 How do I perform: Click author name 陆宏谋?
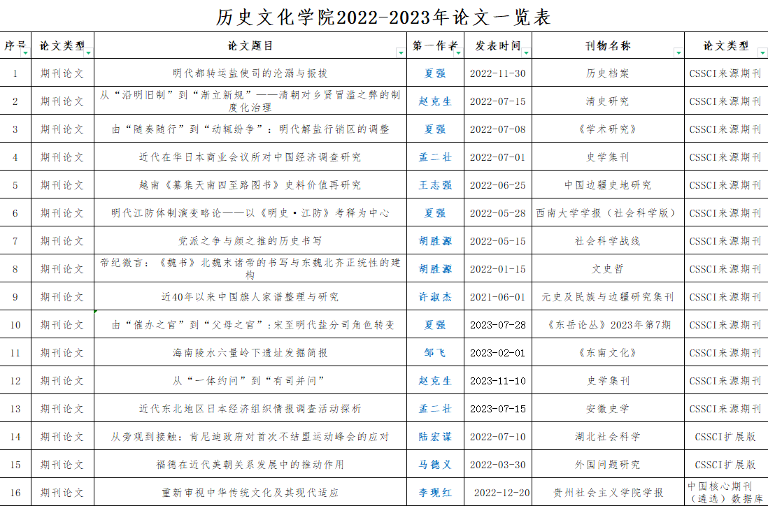[x=435, y=437]
